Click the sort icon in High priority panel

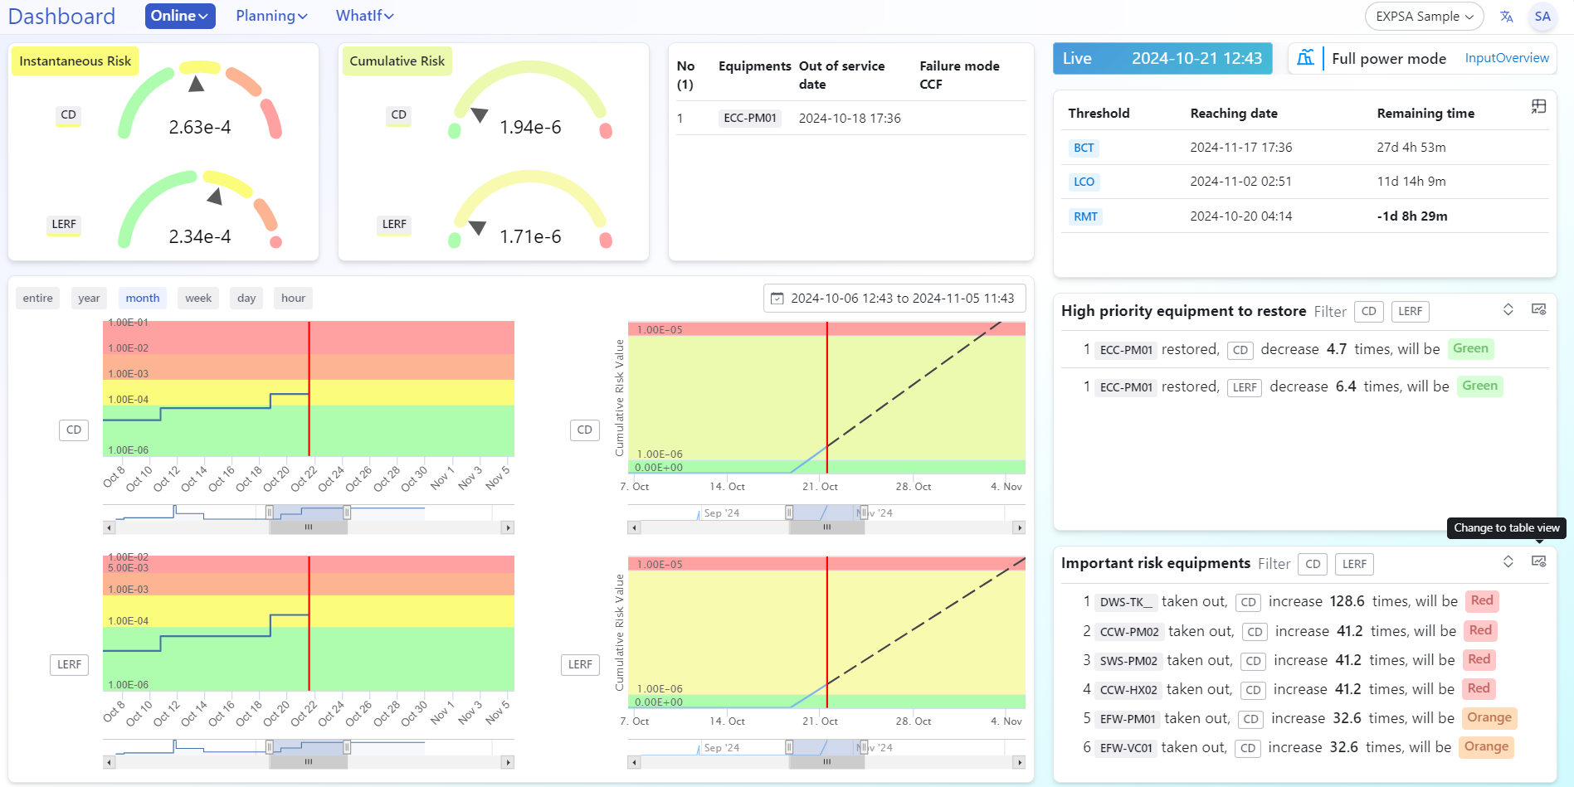click(x=1508, y=308)
